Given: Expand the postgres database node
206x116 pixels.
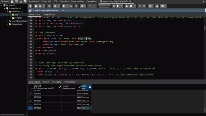Looking at the screenshot, I should point(10,18).
